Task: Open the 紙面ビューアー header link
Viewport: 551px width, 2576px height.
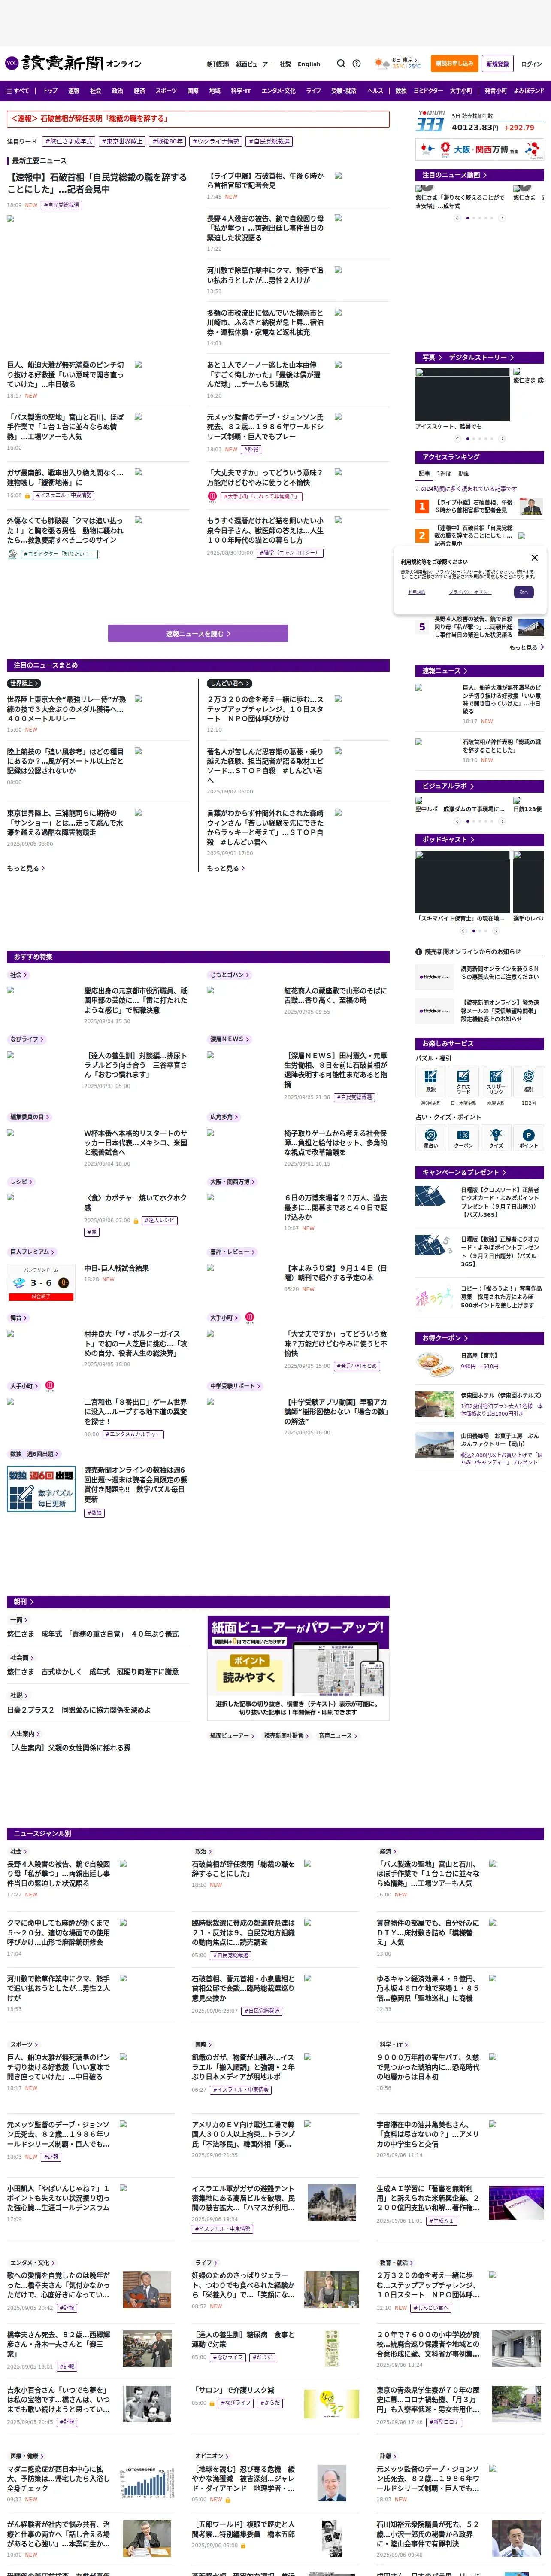Action: pos(254,64)
